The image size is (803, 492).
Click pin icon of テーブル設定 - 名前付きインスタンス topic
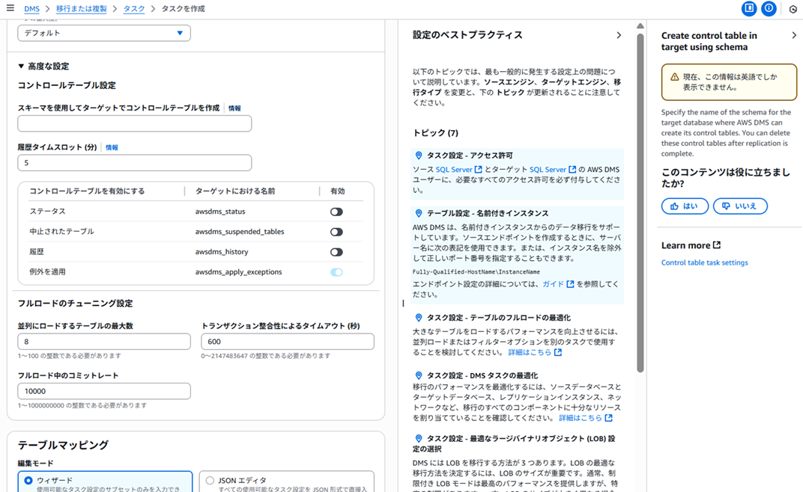pyautogui.click(x=419, y=213)
